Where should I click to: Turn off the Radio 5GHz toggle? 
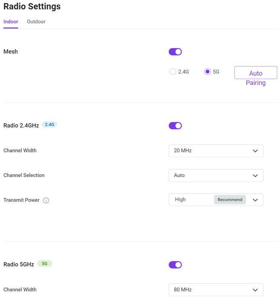[175, 265]
